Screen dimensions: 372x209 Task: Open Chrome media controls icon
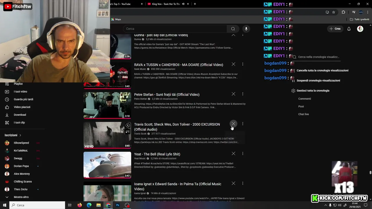pos(354,12)
